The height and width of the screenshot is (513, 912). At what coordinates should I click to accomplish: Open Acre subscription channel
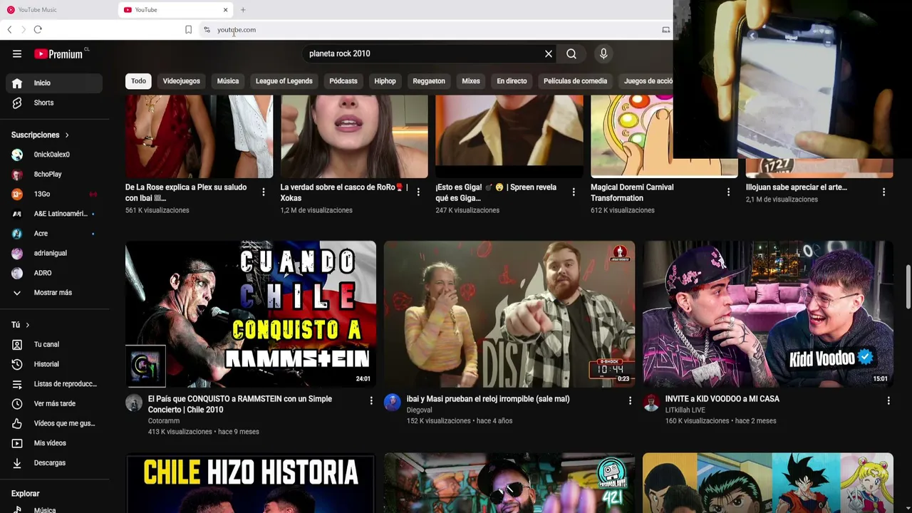54,234
